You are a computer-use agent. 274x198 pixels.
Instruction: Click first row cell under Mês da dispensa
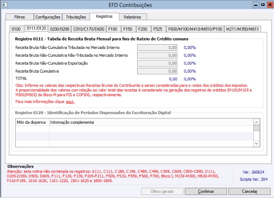33,129
